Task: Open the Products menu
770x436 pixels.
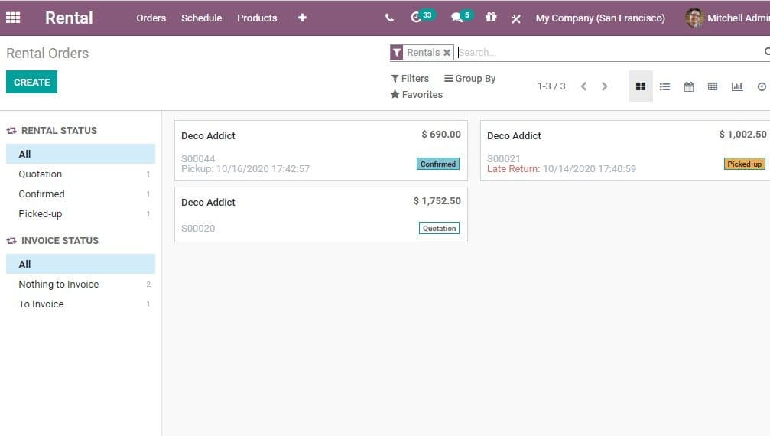Action: 257,18
